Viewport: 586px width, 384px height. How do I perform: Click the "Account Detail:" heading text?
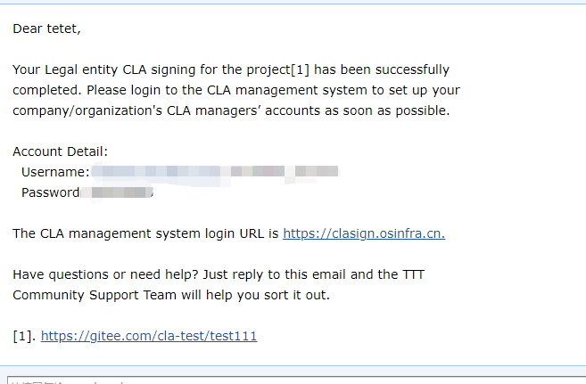60,152
